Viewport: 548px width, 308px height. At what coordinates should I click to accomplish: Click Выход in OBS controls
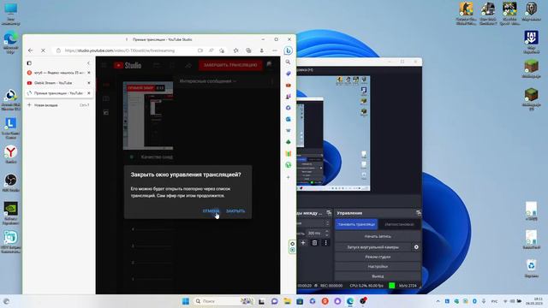click(x=378, y=276)
